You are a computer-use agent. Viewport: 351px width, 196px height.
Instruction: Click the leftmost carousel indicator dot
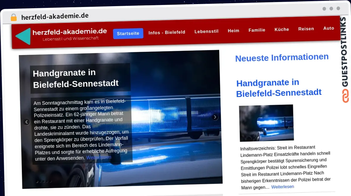[x=37, y=181]
